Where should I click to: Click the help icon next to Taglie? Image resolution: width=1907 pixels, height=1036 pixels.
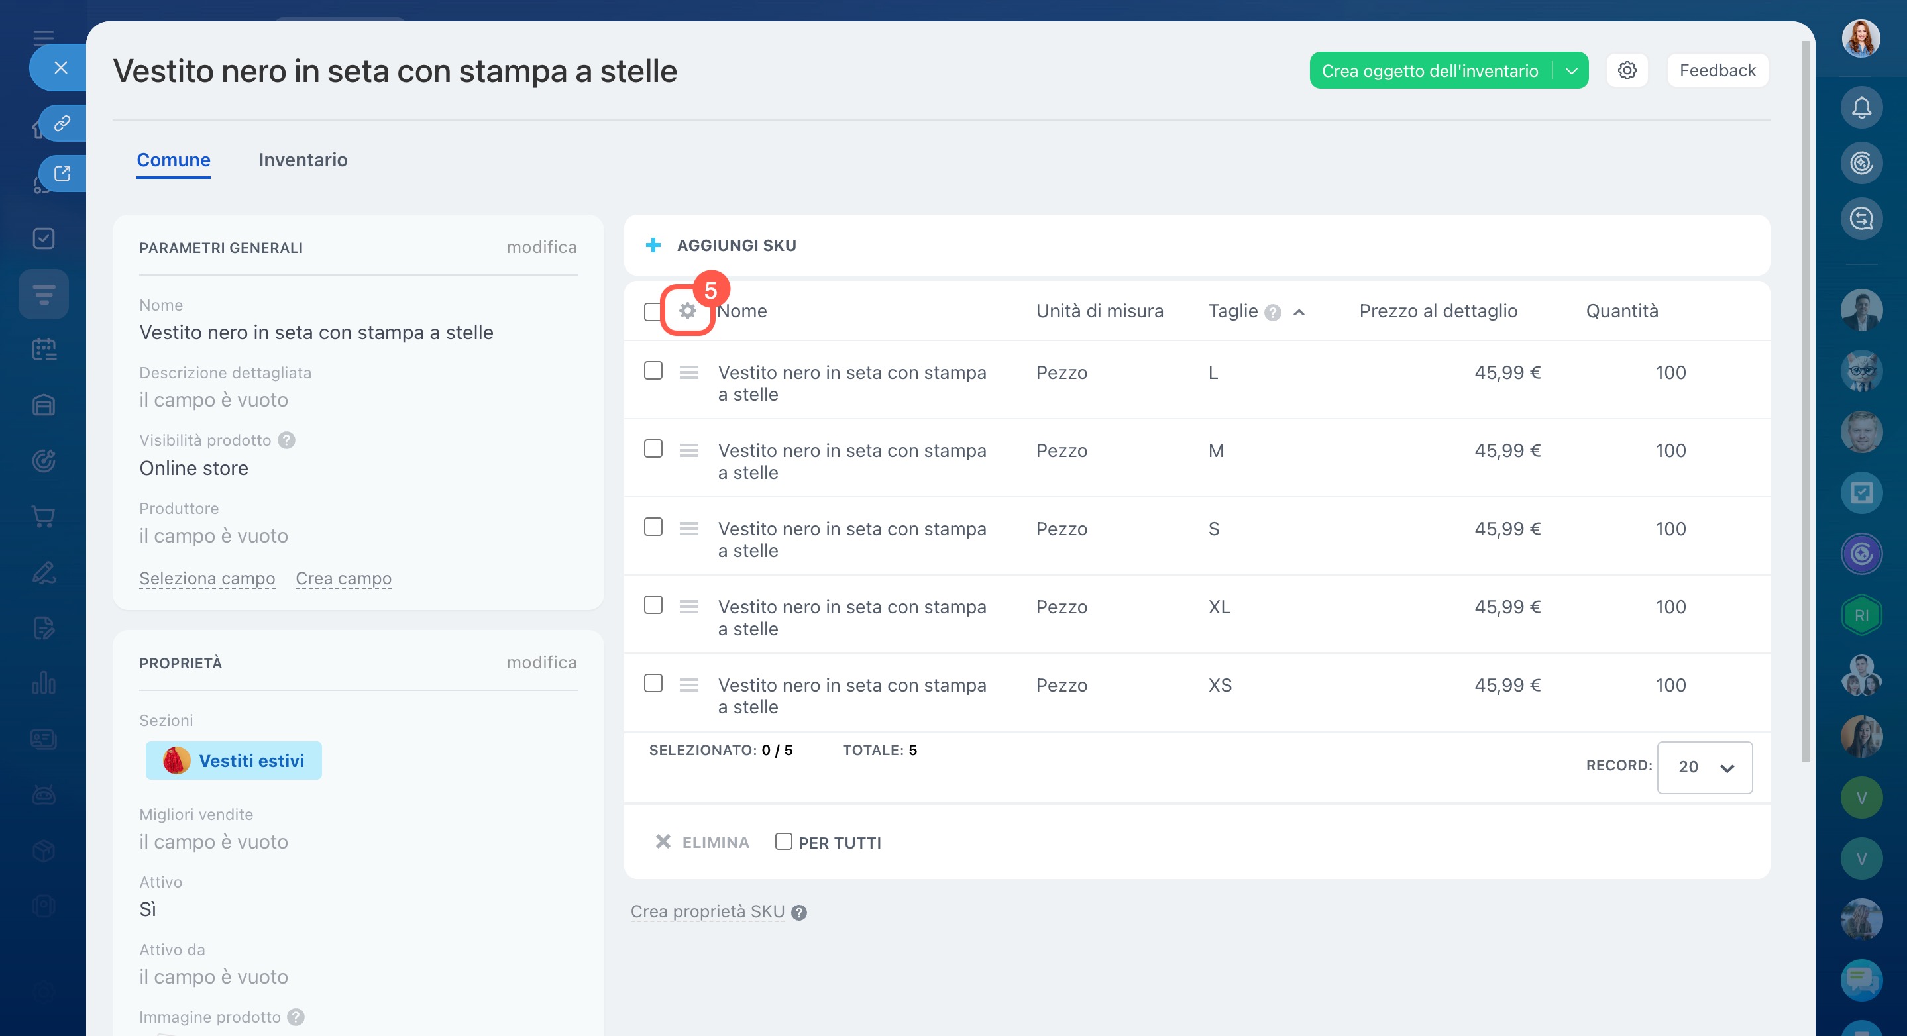click(1273, 312)
